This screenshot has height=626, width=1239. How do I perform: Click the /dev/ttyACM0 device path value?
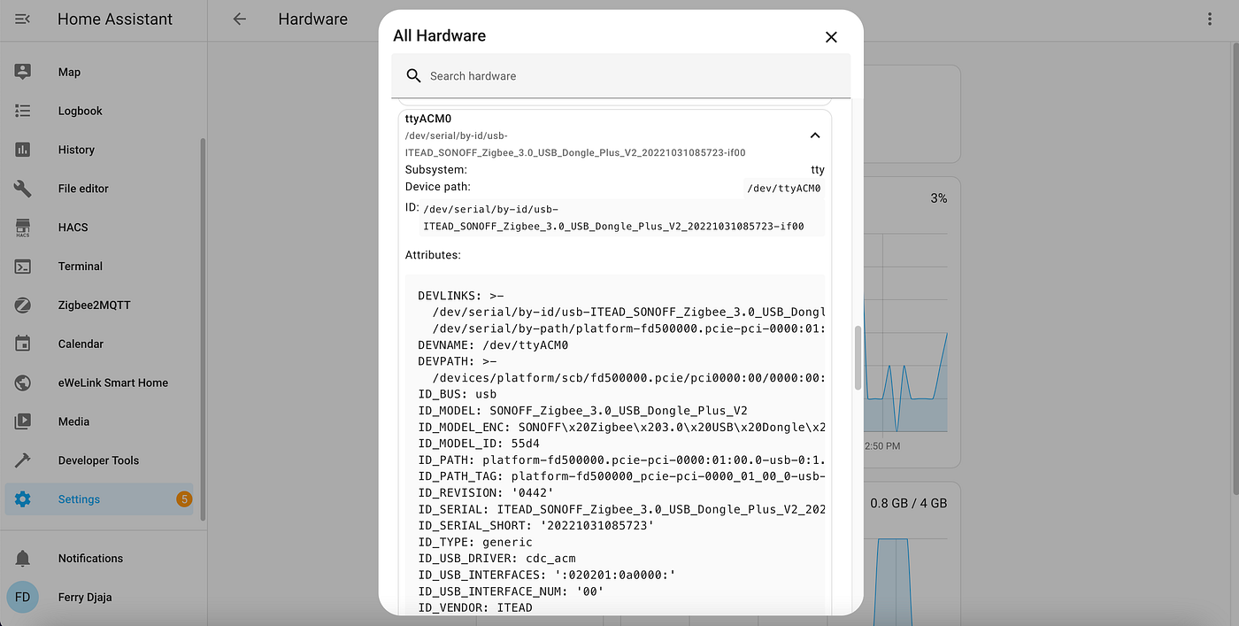point(784,188)
